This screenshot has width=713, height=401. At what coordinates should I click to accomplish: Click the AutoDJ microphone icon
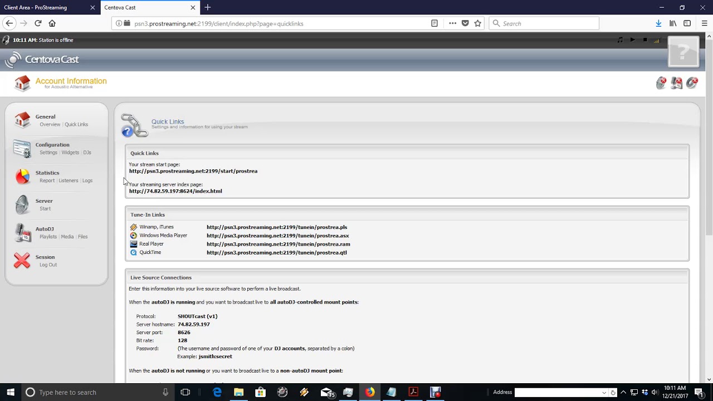click(x=22, y=233)
